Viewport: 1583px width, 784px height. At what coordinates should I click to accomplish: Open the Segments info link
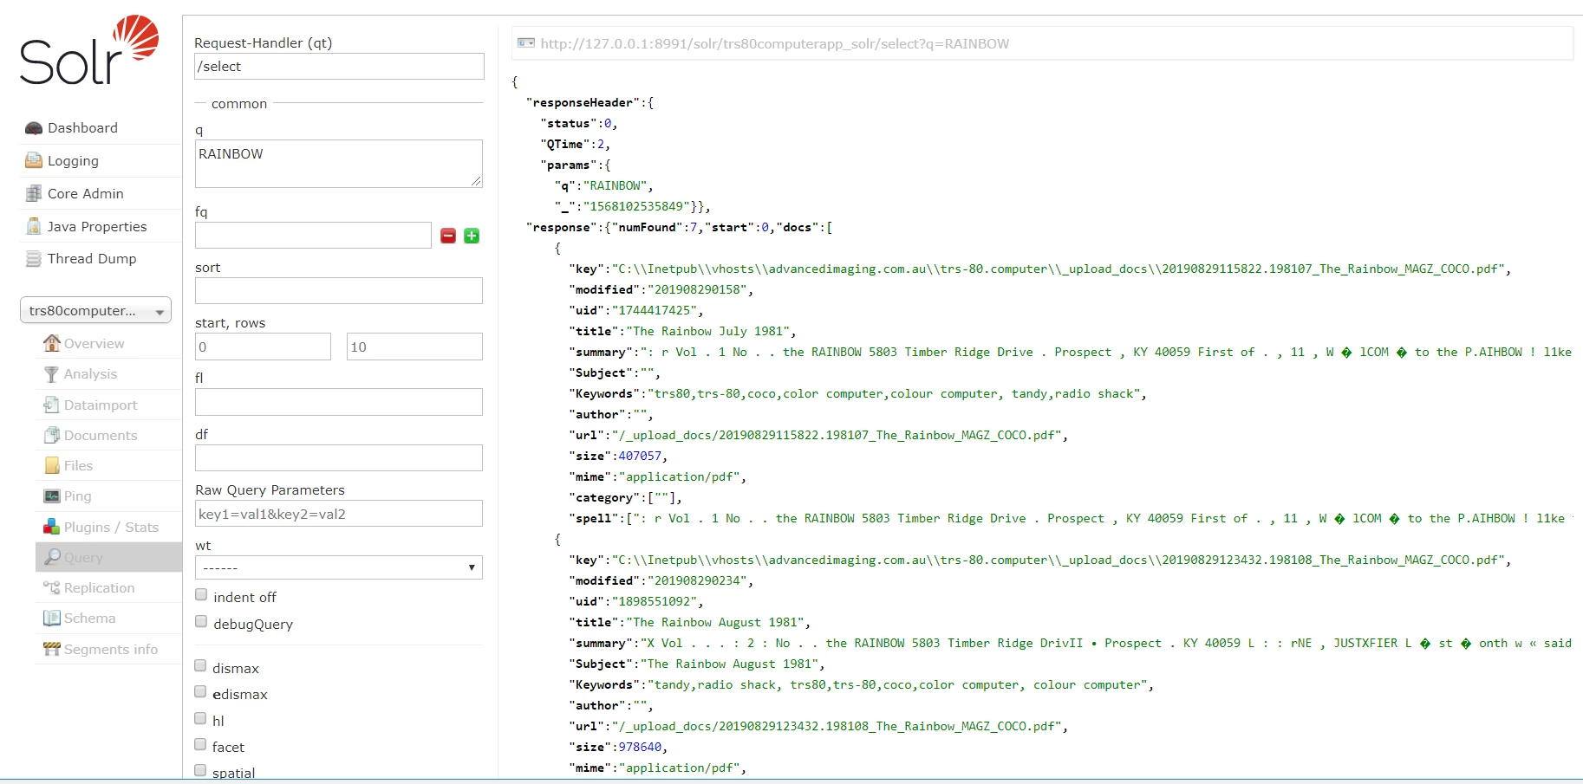111,650
